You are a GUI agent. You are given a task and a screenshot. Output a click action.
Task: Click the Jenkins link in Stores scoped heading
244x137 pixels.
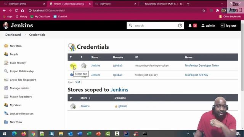(119, 90)
